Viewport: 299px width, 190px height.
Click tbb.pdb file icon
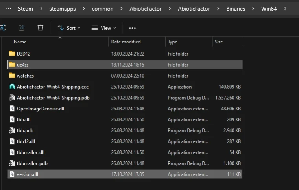coord(12,130)
